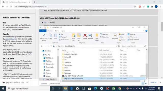Open New item dropdown in ribbon

(x=105, y=34)
